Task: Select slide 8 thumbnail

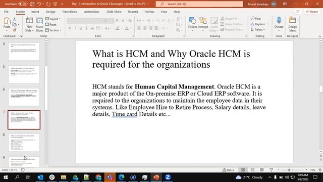Action: click(x=24, y=143)
